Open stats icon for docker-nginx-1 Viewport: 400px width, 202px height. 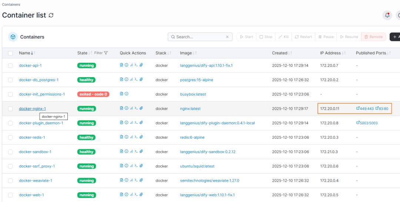131,109
